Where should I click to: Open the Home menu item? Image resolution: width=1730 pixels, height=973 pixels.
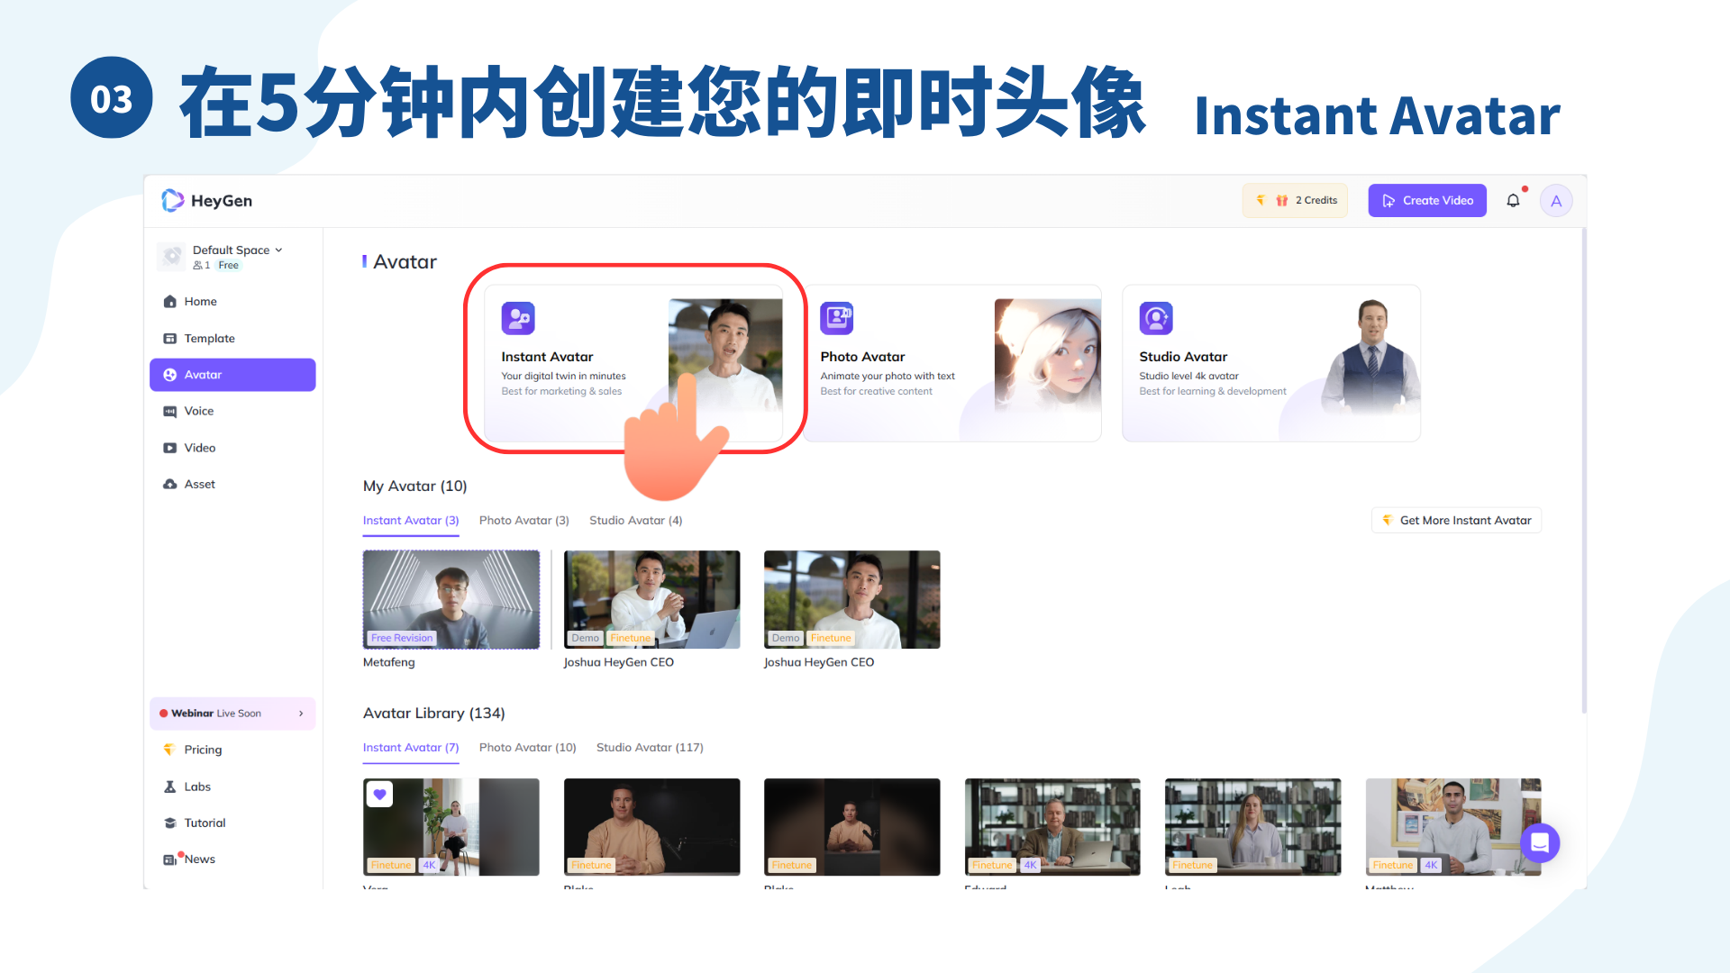pyautogui.click(x=232, y=302)
